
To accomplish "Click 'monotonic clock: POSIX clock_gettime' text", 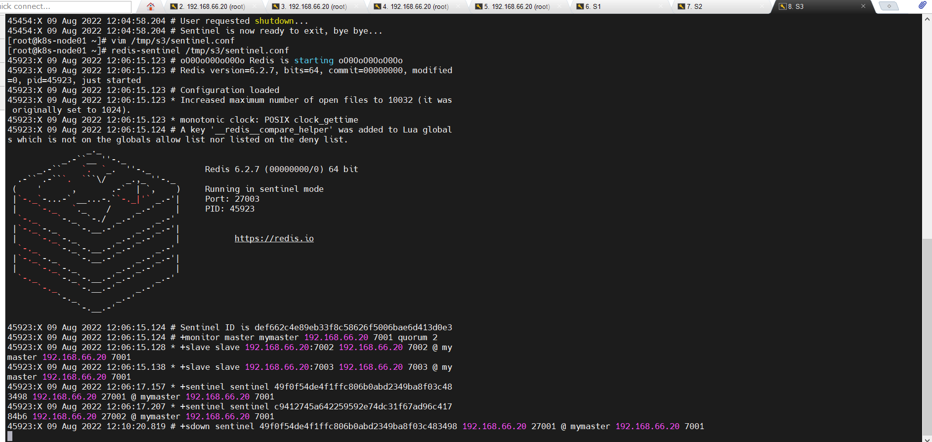I will click(269, 120).
